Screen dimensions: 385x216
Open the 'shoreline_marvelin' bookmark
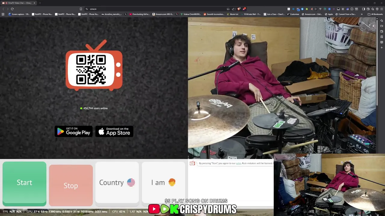[x=111, y=14]
